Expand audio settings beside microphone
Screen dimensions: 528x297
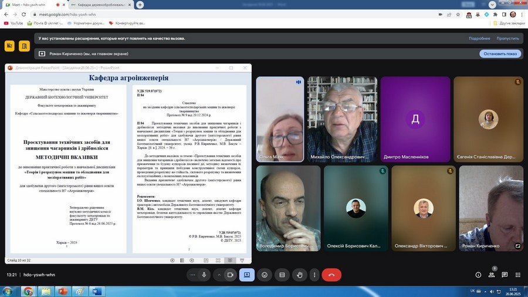tap(193, 275)
